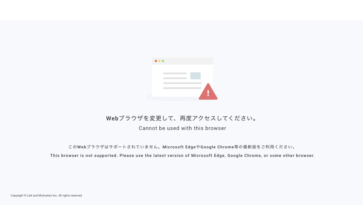Image resolution: width=363 pixels, height=205 pixels.
Task: Click the topmost short gray line in illustration
Action: coord(175,73)
